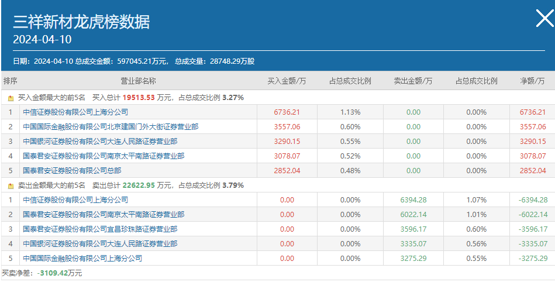Viewport: 555px width, 282px height.
Task: Open buy-side 中信证券股份有限公司上海分公司 link
Action: [x=75, y=112]
